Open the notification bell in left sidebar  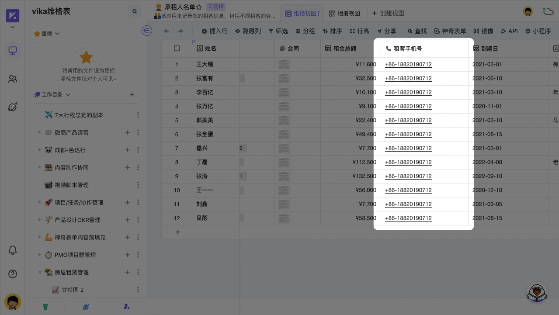12,250
